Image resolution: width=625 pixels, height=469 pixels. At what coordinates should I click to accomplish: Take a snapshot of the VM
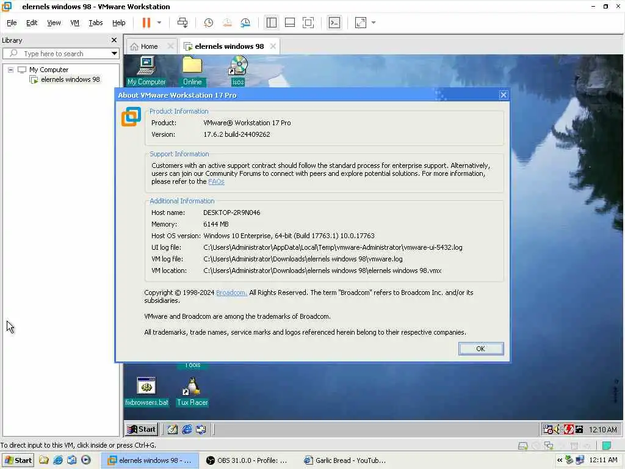(x=208, y=23)
